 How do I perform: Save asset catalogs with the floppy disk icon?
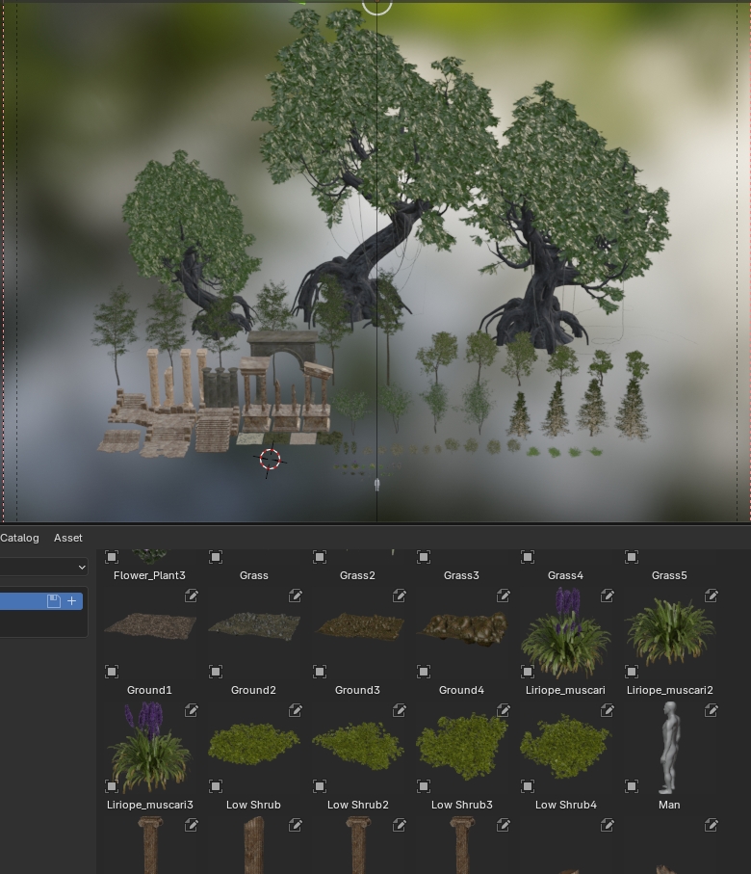click(x=54, y=601)
